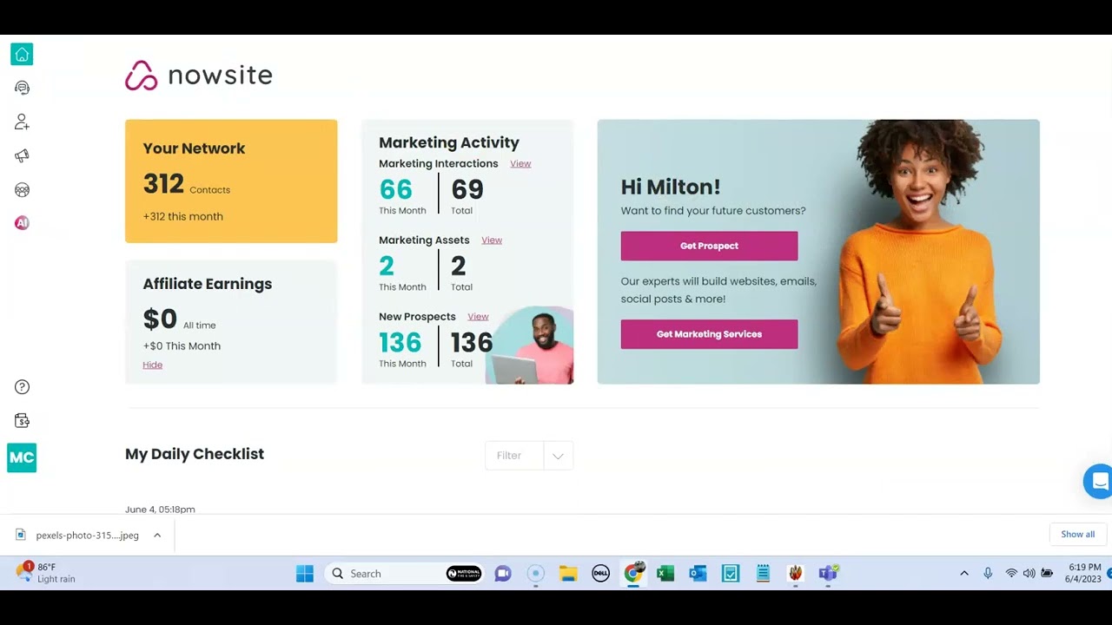Click the volume speaker tray icon
Image resolution: width=1112 pixels, height=625 pixels.
pyautogui.click(x=1029, y=573)
